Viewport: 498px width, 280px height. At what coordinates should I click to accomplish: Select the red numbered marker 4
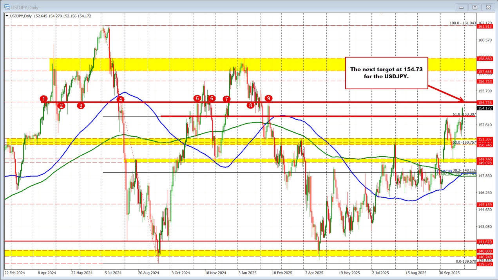point(121,100)
